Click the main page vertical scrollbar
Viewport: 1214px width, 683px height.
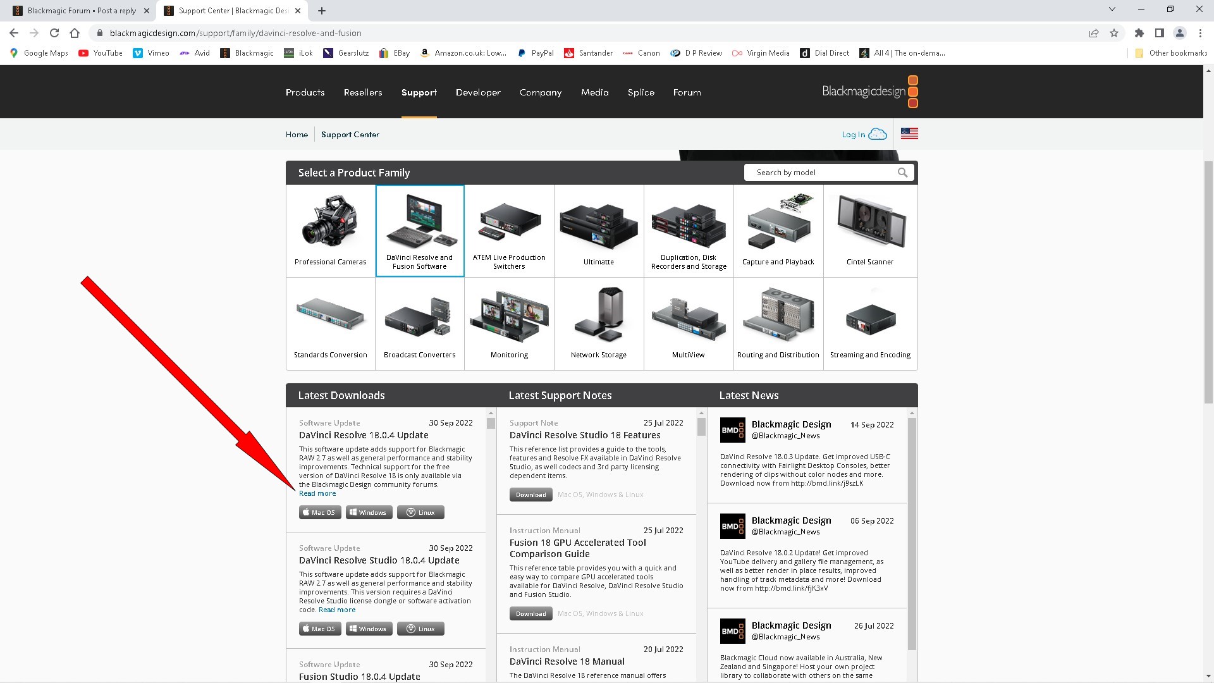point(1208,281)
